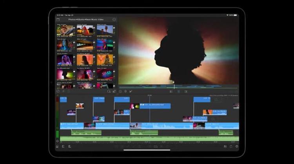The height and width of the screenshot is (164, 294).
Task: Select the first video thumbnail in library
Action: pos(65,30)
